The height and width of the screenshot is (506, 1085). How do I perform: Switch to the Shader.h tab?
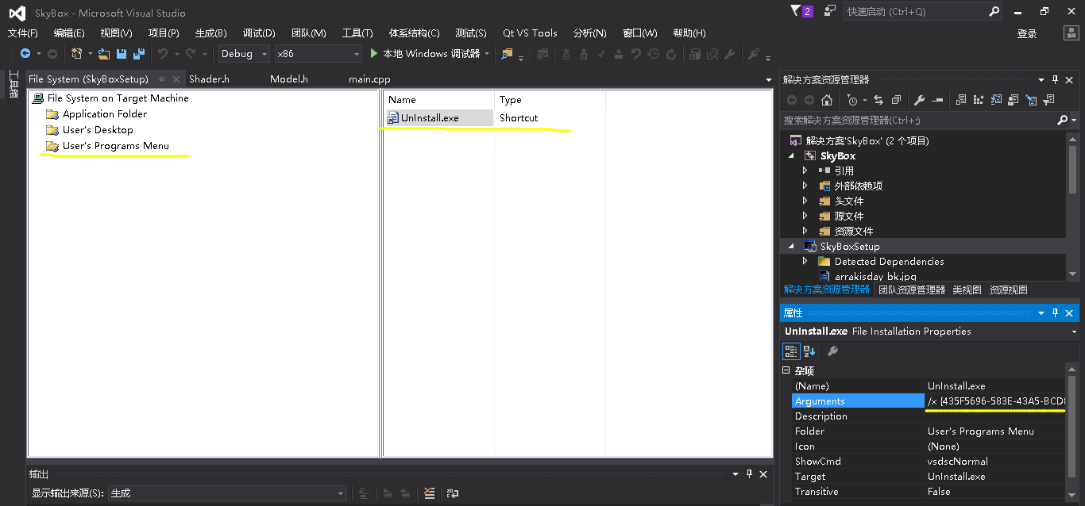click(209, 79)
